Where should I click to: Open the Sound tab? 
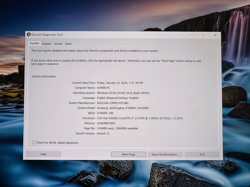(x=58, y=44)
